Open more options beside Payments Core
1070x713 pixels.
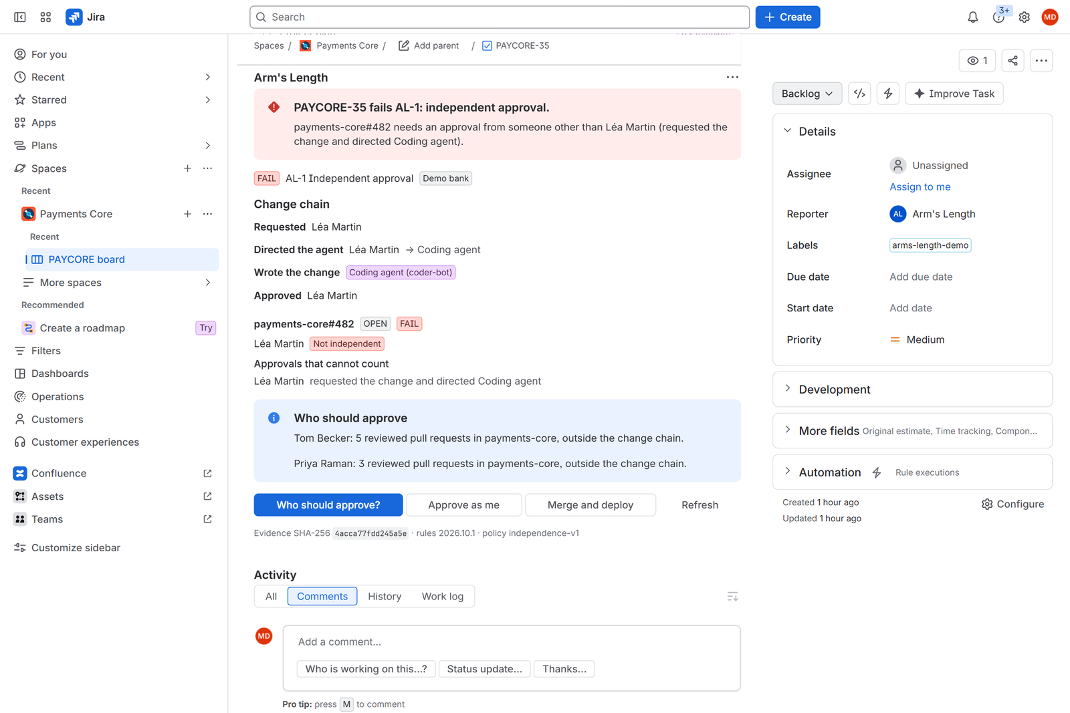(207, 214)
